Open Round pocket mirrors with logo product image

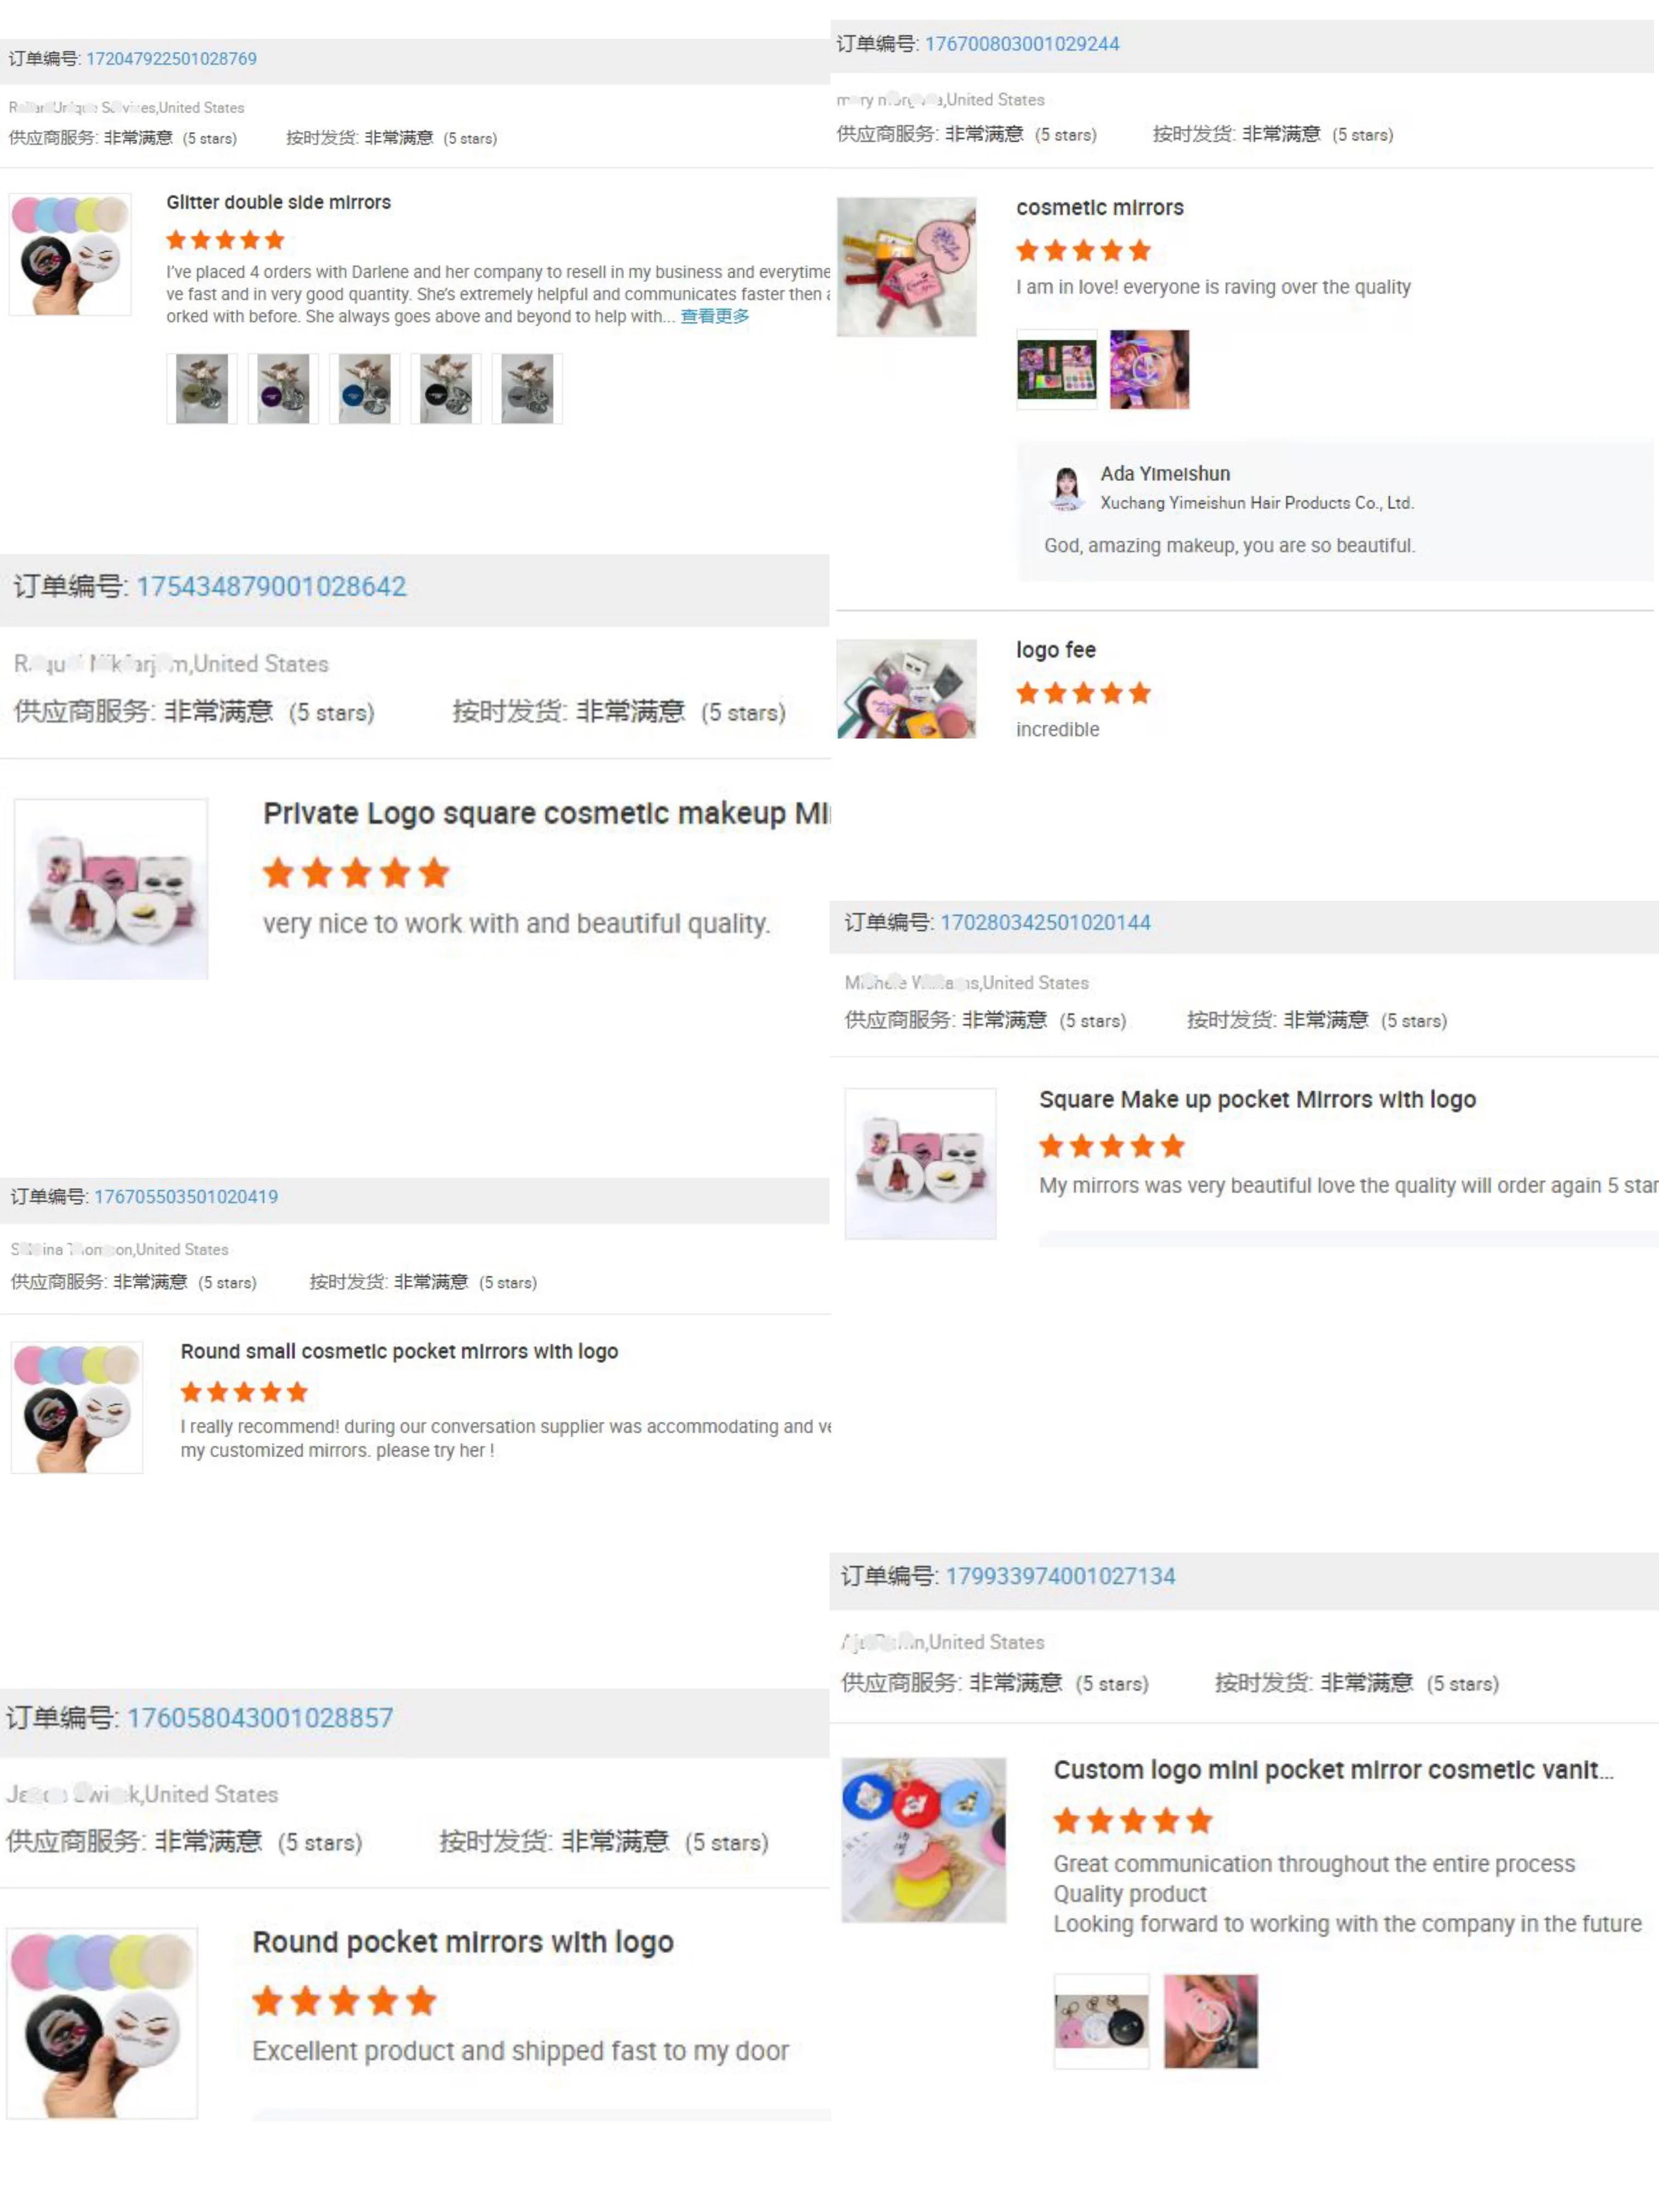102,2023
